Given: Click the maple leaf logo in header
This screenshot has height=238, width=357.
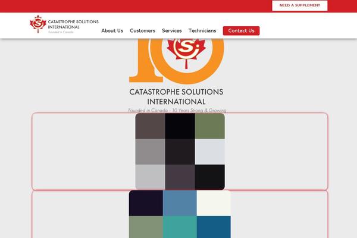Looking at the screenshot, I should (x=38, y=24).
